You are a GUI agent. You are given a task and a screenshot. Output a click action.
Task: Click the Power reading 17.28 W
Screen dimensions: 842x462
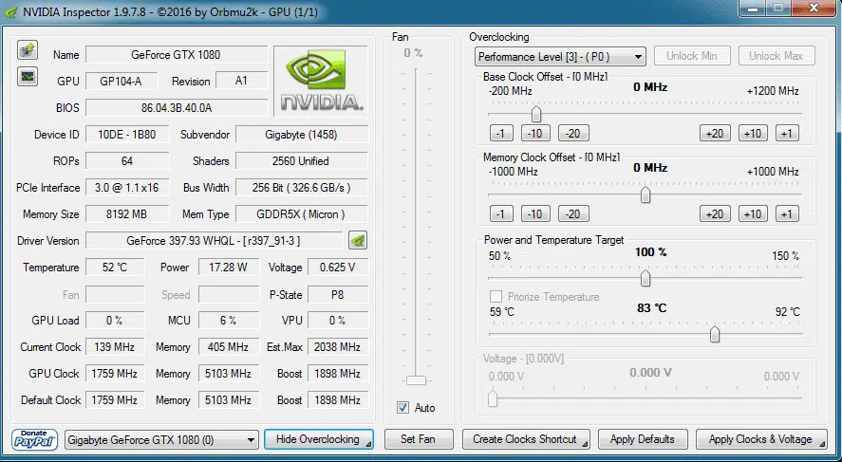pos(228,268)
